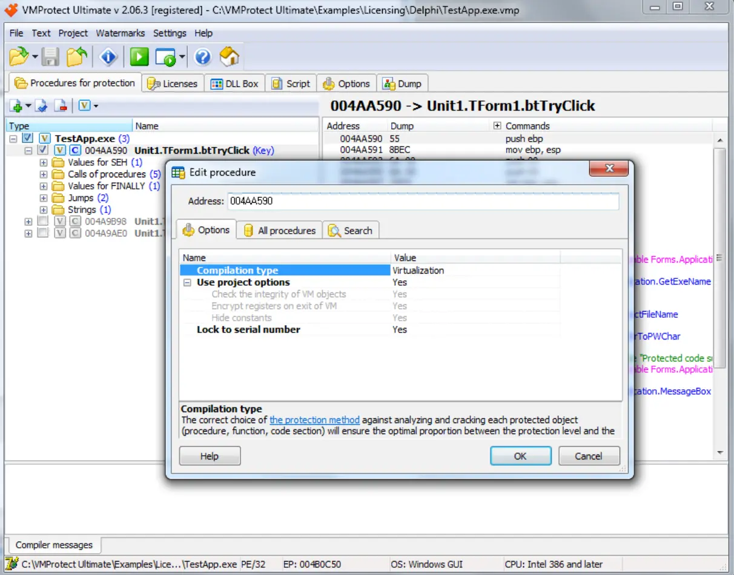Image resolution: width=734 pixels, height=575 pixels.
Task: Expand the Values for SEH node
Action: click(x=43, y=162)
